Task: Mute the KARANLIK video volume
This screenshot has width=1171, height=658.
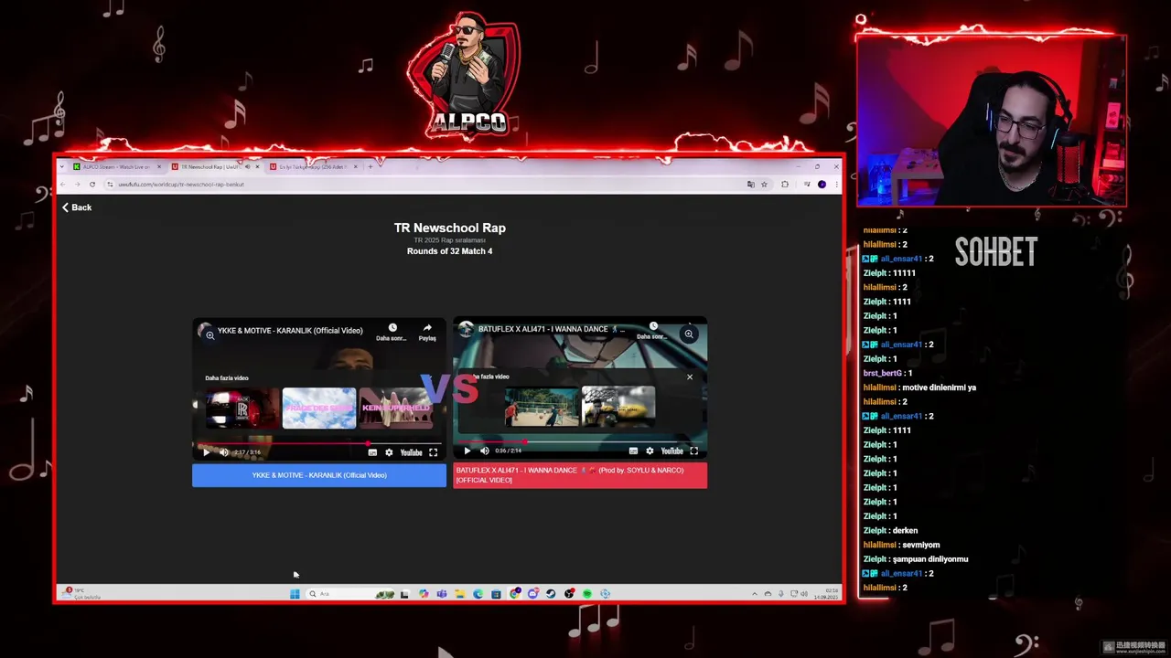Action: pos(224,452)
